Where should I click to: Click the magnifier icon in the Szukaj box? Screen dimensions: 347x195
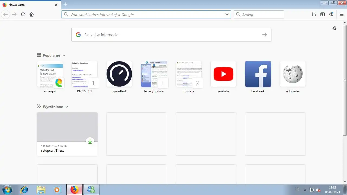pyautogui.click(x=238, y=14)
